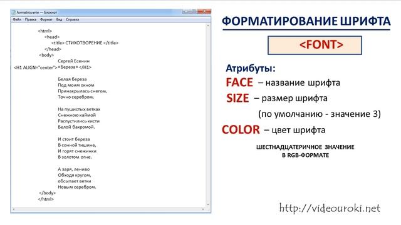Click the formatirovanie — Блокнот window title
Screen dimensions: 401x225
click(x=37, y=12)
